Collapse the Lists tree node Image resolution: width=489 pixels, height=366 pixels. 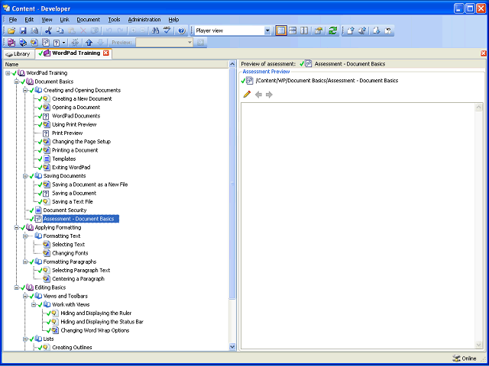(25, 339)
